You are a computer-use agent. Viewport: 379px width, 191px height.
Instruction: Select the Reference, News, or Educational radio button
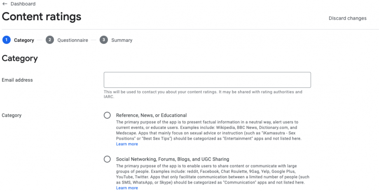point(107,115)
